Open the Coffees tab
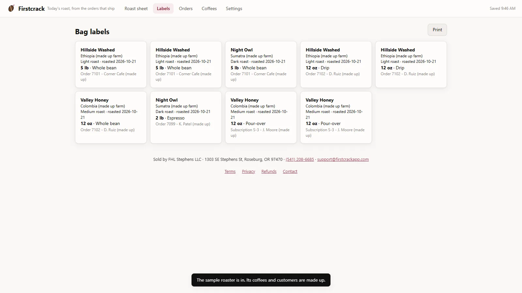This screenshot has width=522, height=293. pyautogui.click(x=209, y=8)
